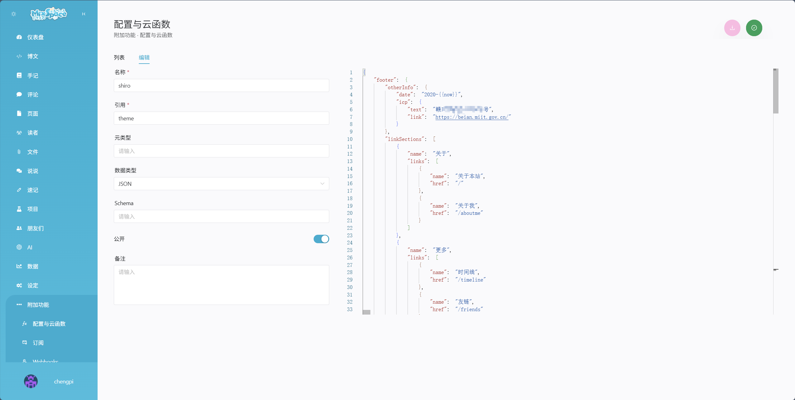Toggle the 公开 public switch off
The height and width of the screenshot is (400, 795).
(x=321, y=239)
